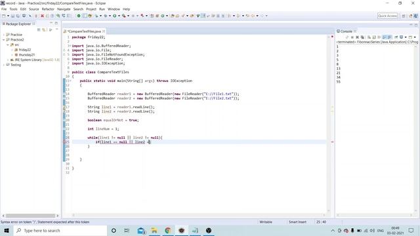Click the green circle icon in main toolbar
The height and width of the screenshot is (236, 420).
[79, 16]
